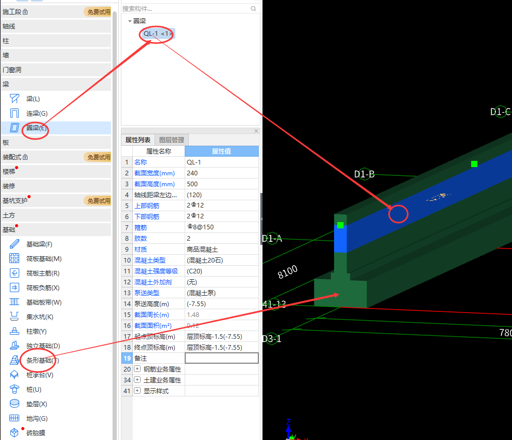Select the 基础梁(F) foundation beam icon

point(15,244)
